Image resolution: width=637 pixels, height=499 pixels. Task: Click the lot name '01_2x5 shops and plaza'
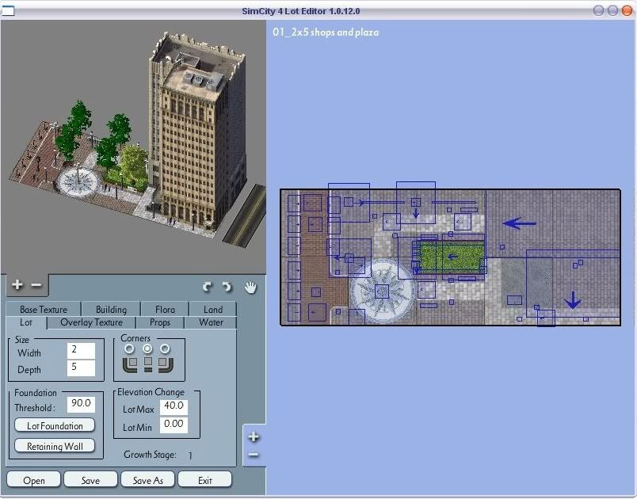326,32
